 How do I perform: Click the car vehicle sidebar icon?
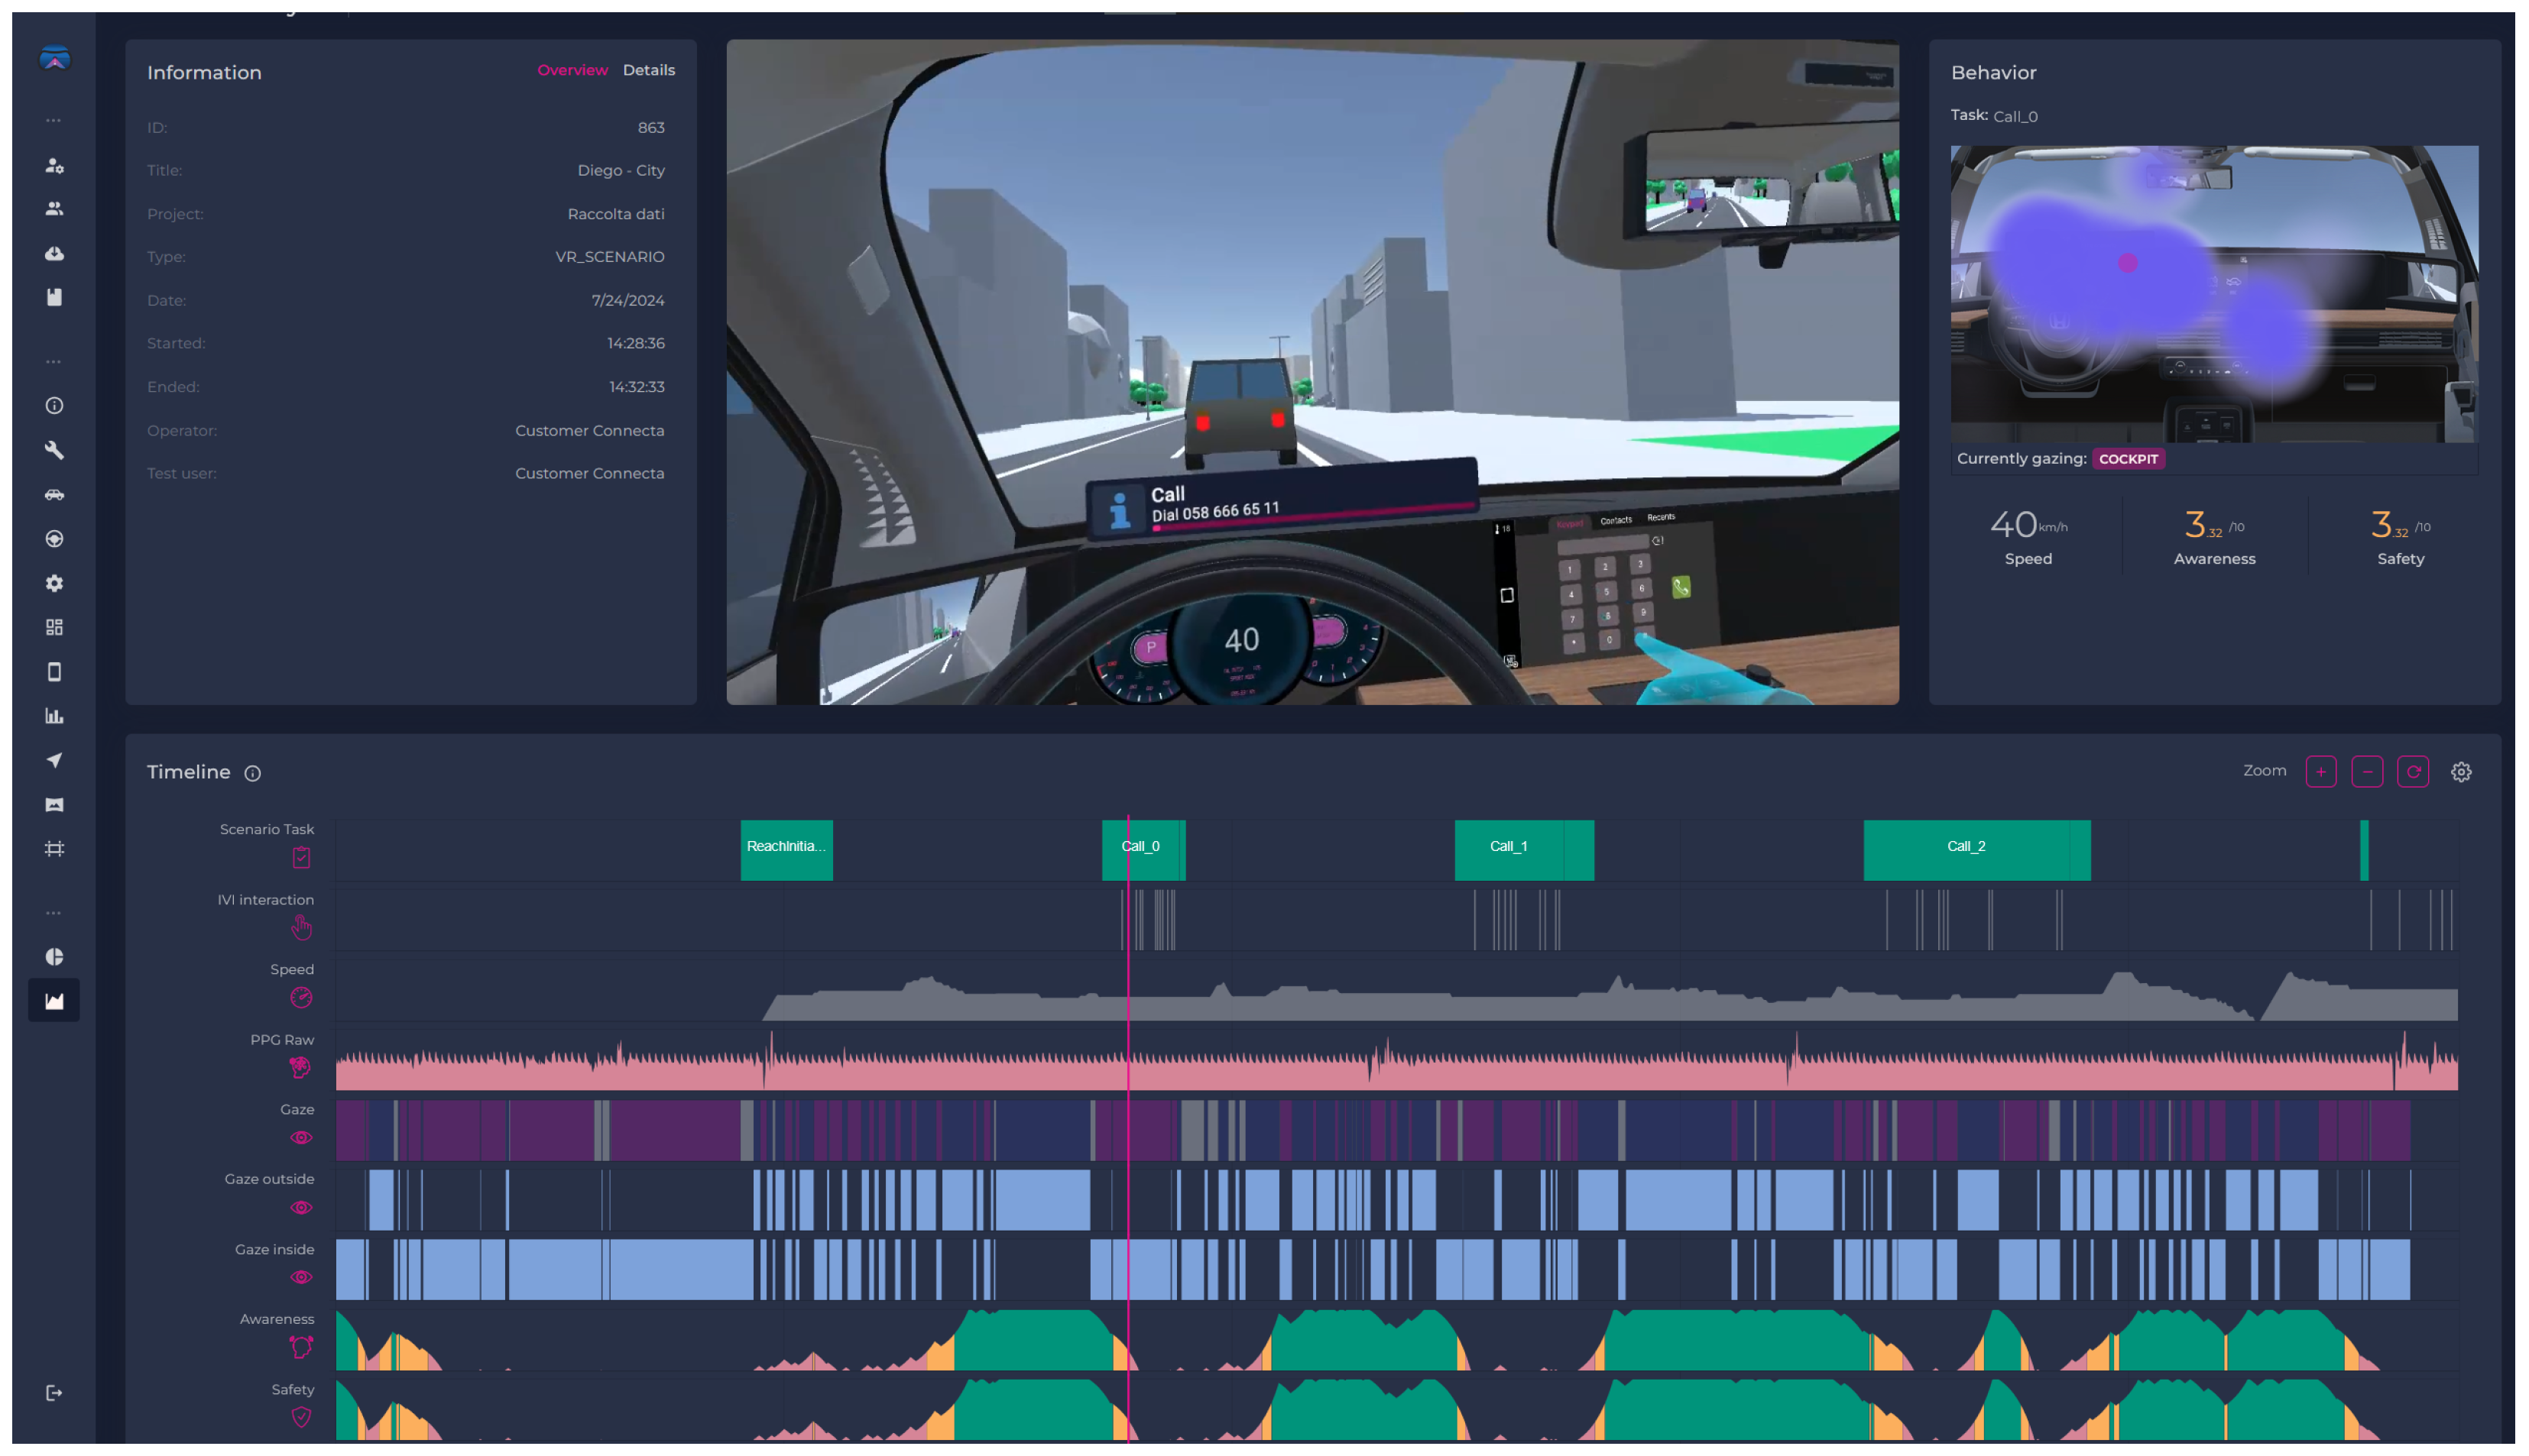(54, 495)
